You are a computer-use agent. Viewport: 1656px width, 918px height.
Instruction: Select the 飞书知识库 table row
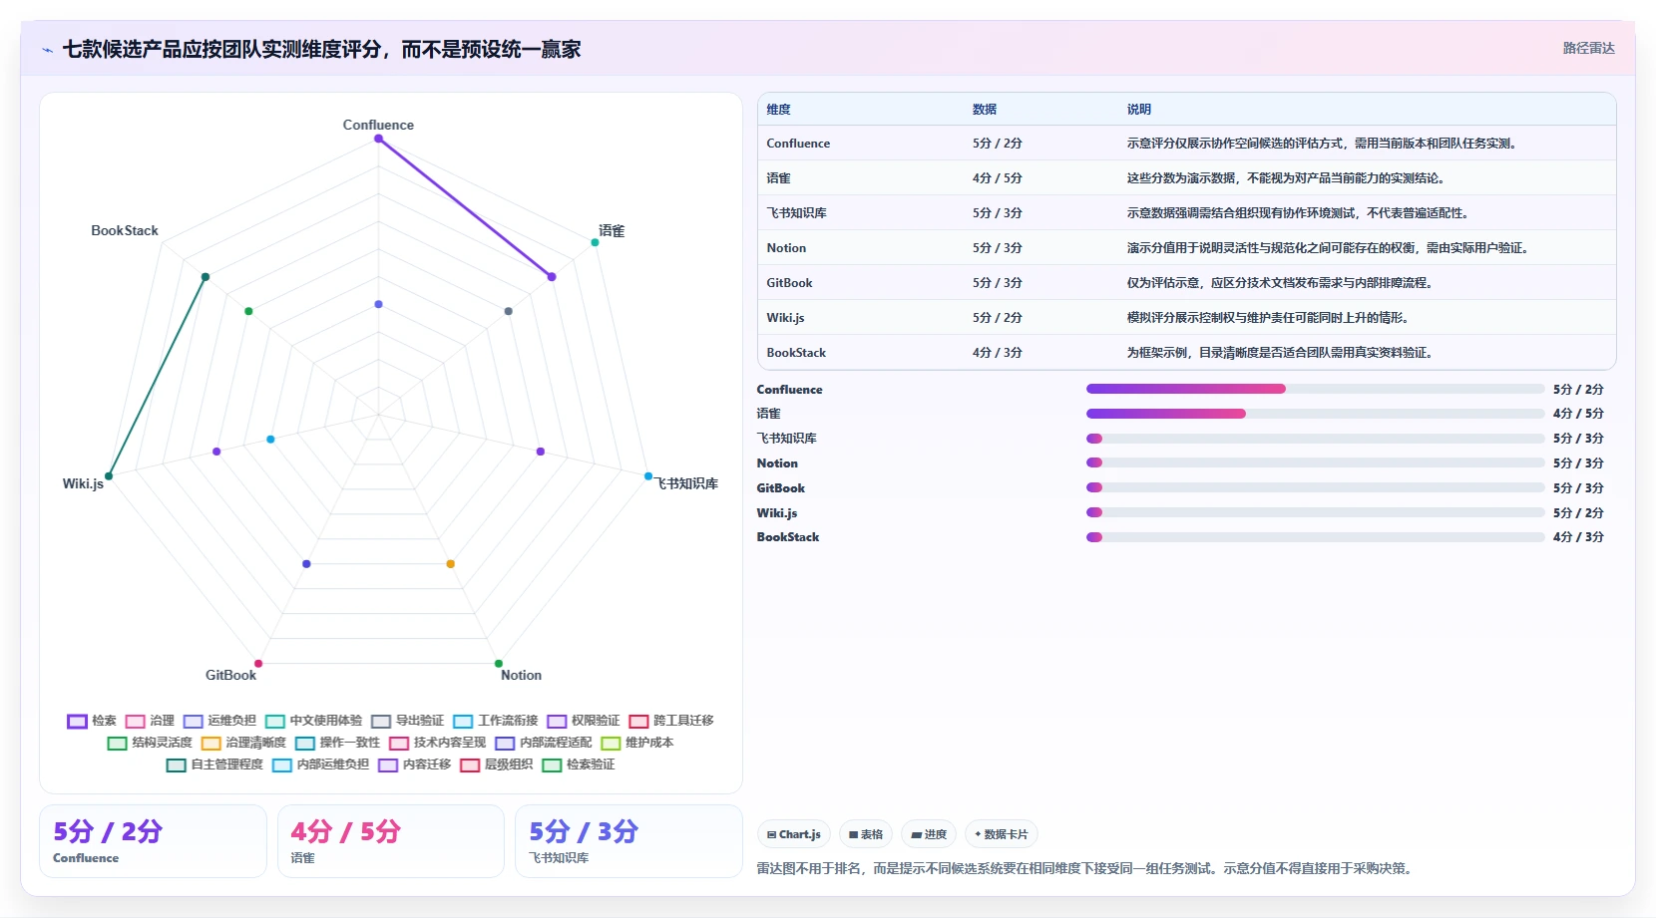click(1187, 213)
